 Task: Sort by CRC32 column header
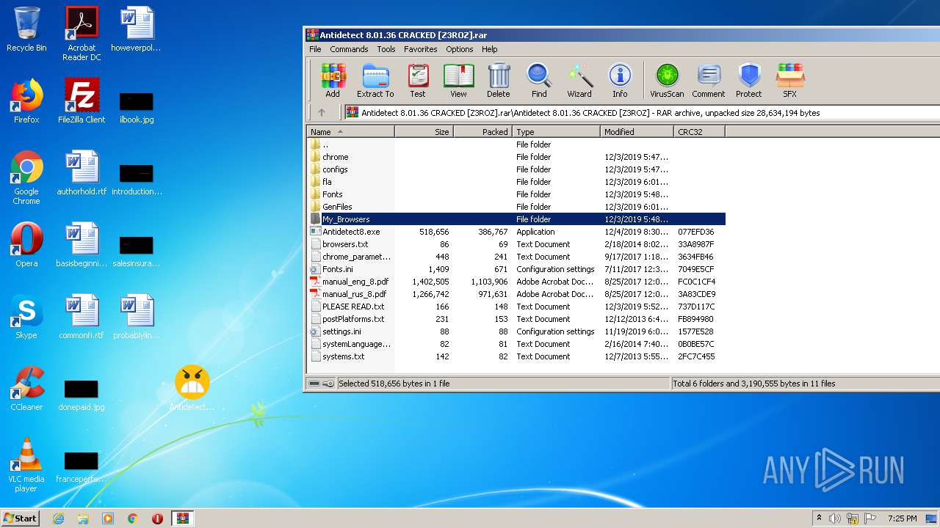click(x=699, y=132)
